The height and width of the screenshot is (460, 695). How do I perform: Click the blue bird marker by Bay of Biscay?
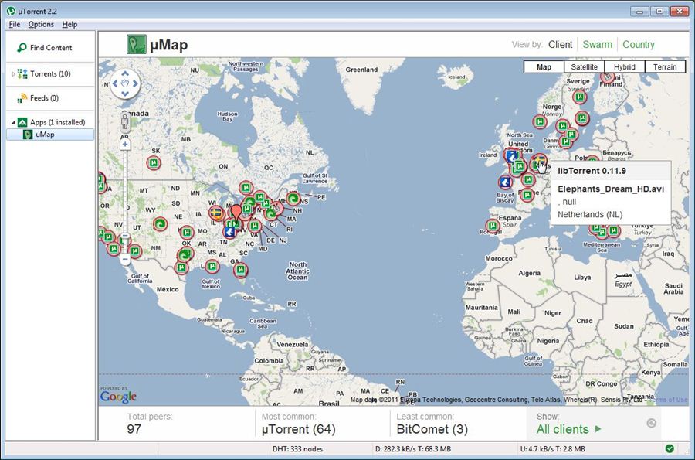(x=505, y=182)
